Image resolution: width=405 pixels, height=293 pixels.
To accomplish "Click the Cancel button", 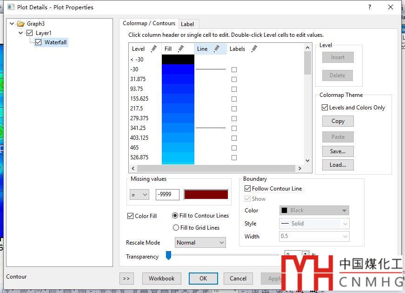I will click(238, 279).
